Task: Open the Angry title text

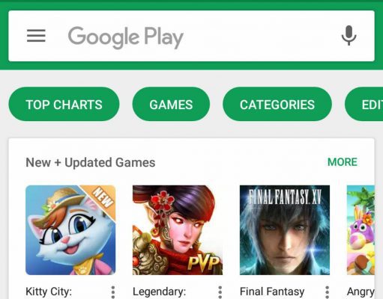Action: click(361, 292)
